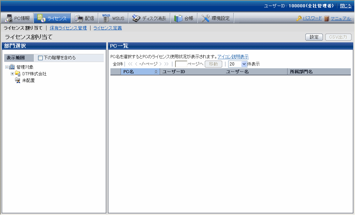Click the 管理対象 building icon

pos(12,67)
